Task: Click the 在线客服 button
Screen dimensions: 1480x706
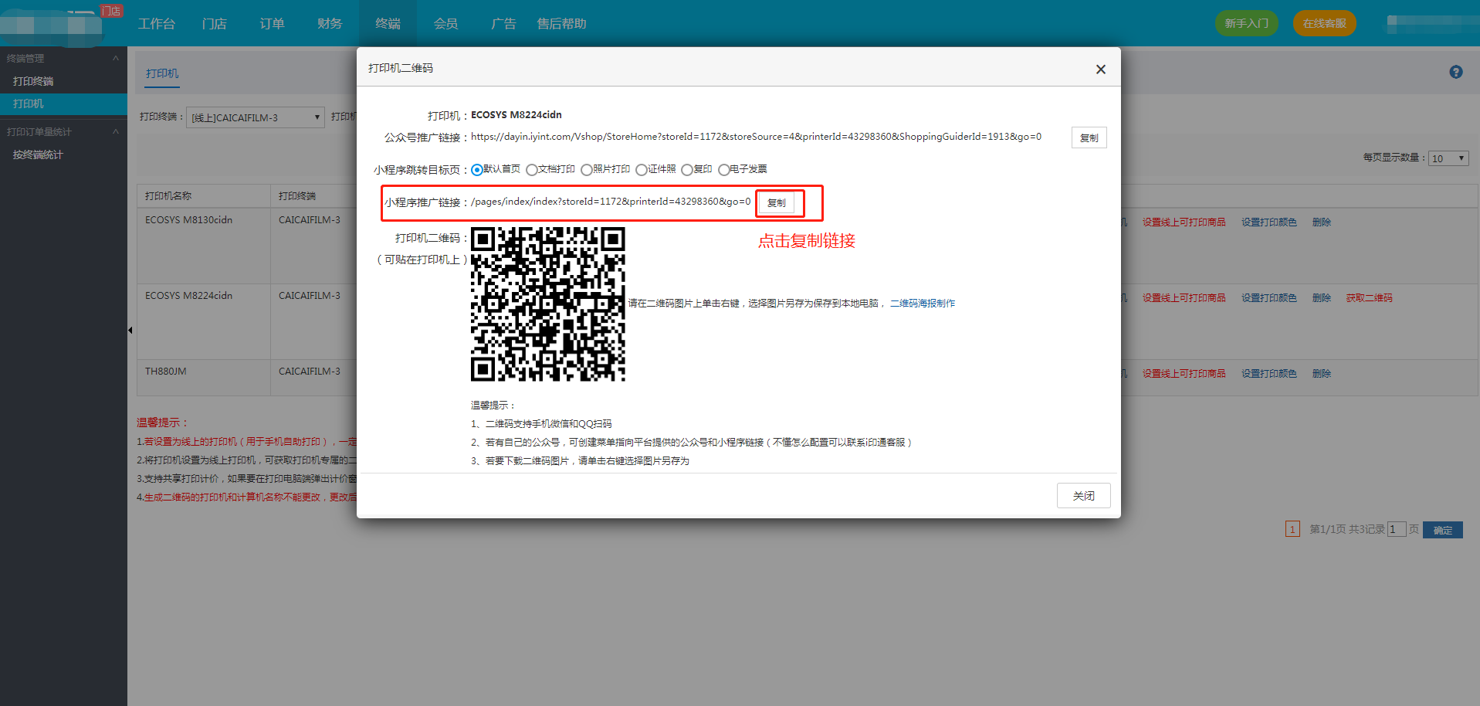Action: [x=1324, y=23]
